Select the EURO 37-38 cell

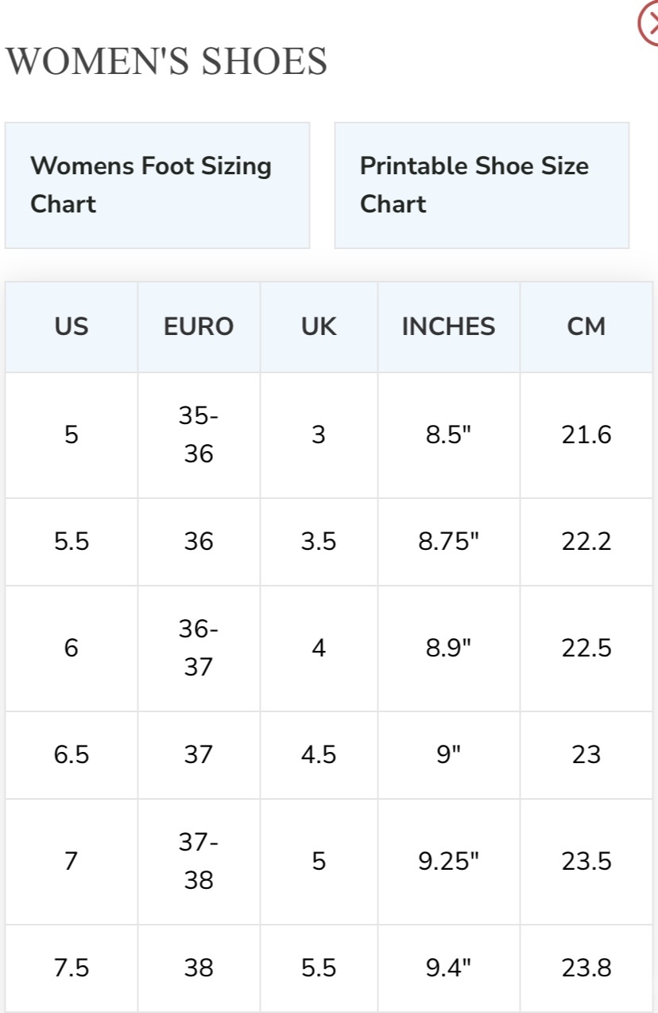click(x=199, y=862)
